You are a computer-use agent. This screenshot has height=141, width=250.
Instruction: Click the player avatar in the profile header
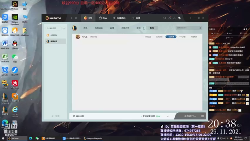[78, 37]
